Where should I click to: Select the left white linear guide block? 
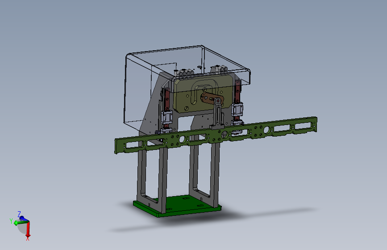[x=167, y=117]
